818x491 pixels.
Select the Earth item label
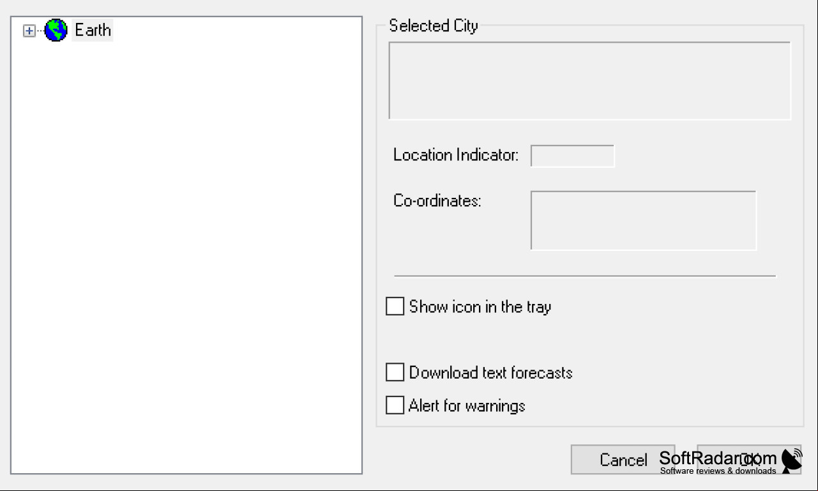pos(93,30)
